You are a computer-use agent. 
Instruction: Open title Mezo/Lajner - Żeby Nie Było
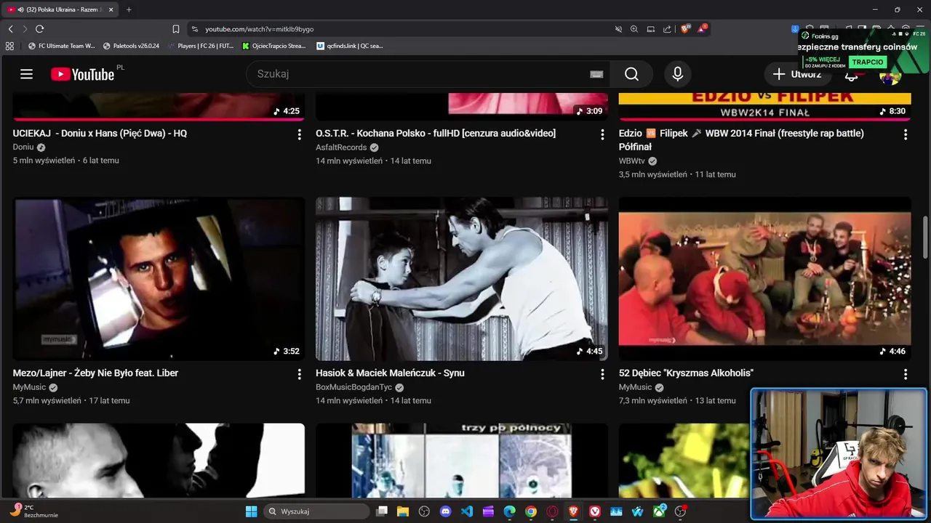(95, 373)
